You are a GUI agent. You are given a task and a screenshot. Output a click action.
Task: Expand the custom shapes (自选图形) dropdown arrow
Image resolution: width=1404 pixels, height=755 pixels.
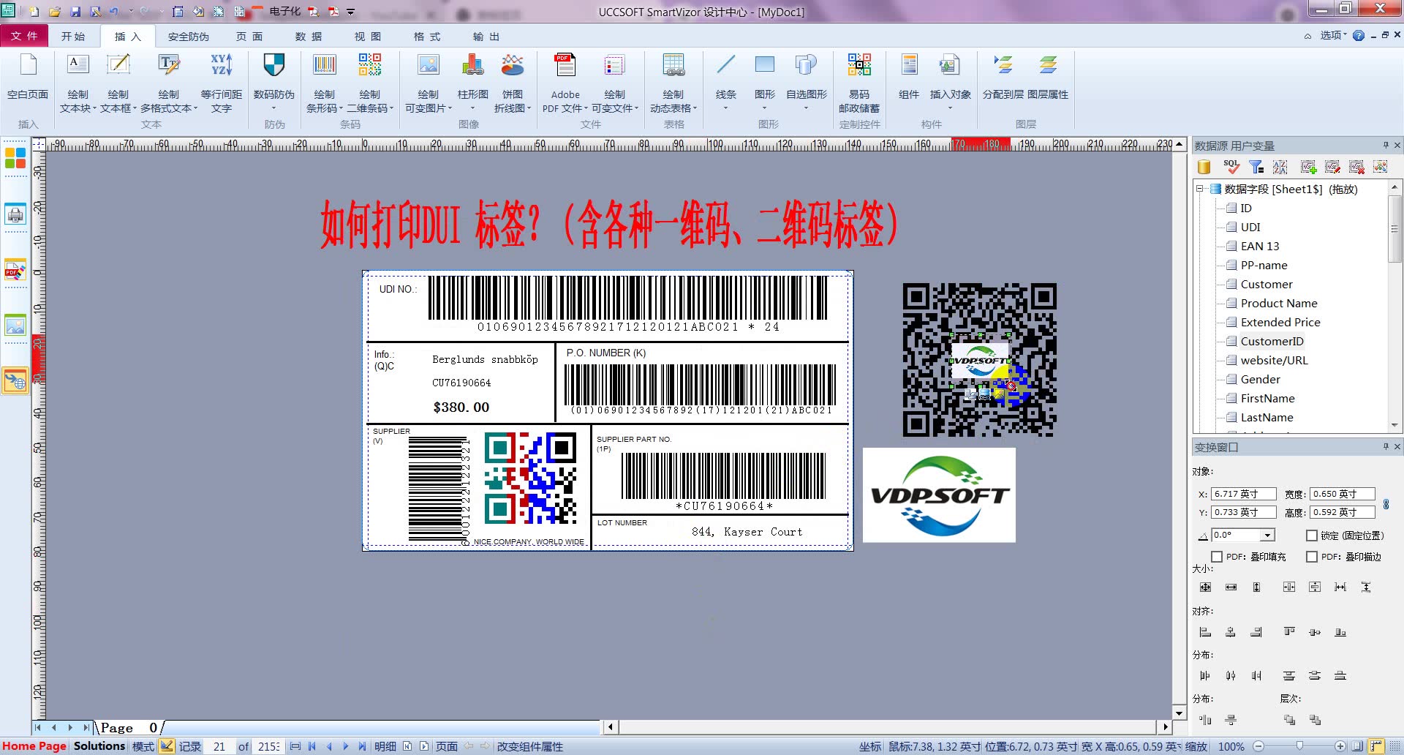pos(807,108)
